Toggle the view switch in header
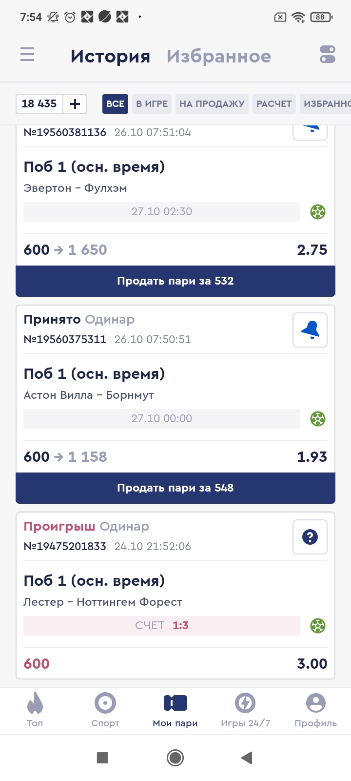Viewport: 351px width, 781px height. 328,54
